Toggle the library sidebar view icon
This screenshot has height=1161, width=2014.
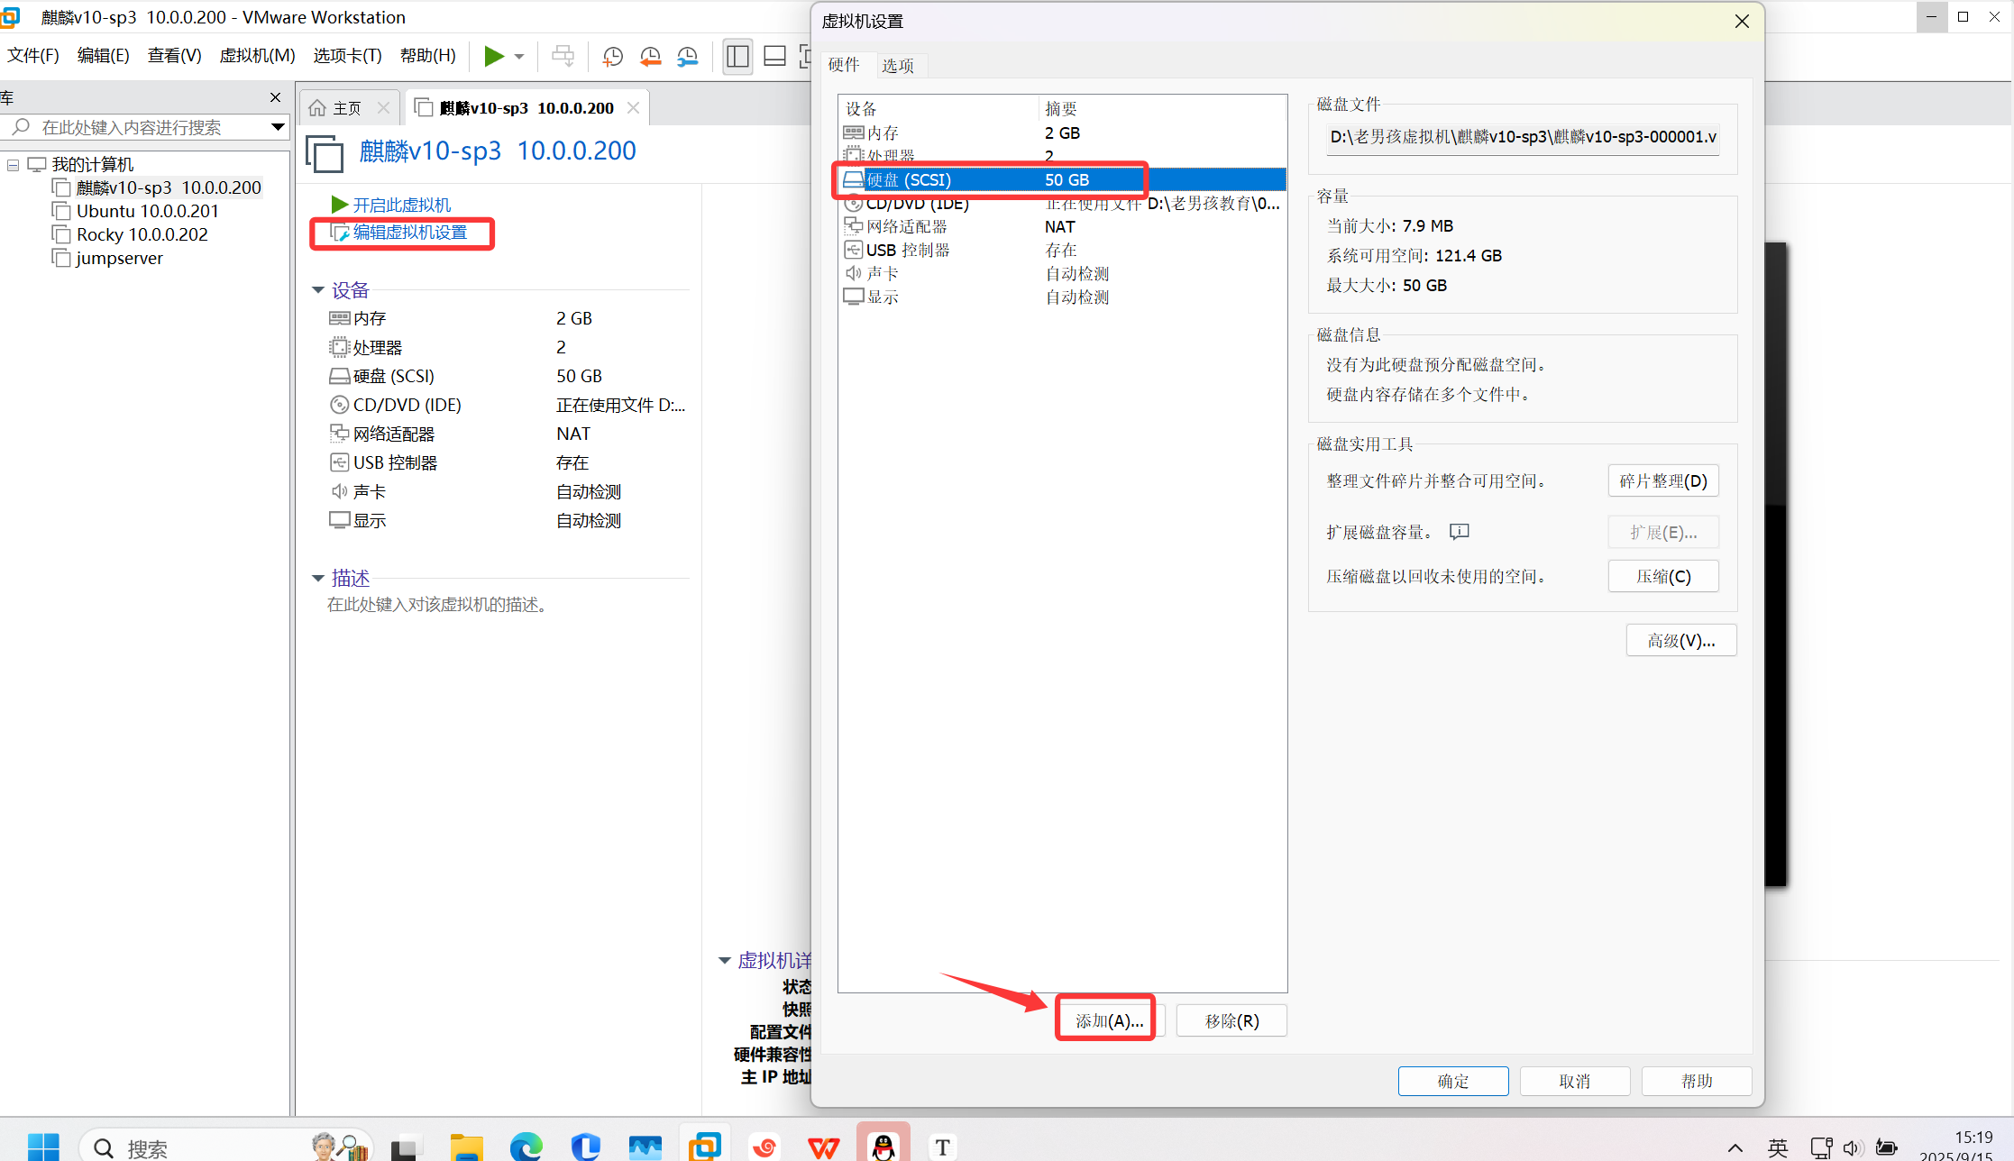pos(737,57)
